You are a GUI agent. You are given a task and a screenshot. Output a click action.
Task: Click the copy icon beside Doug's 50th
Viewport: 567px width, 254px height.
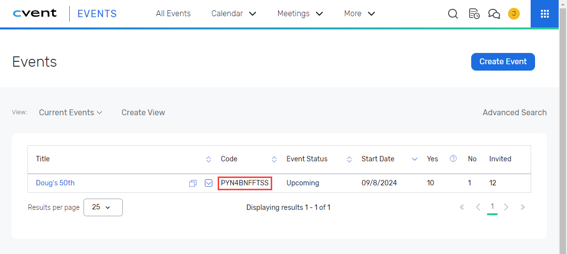point(193,183)
